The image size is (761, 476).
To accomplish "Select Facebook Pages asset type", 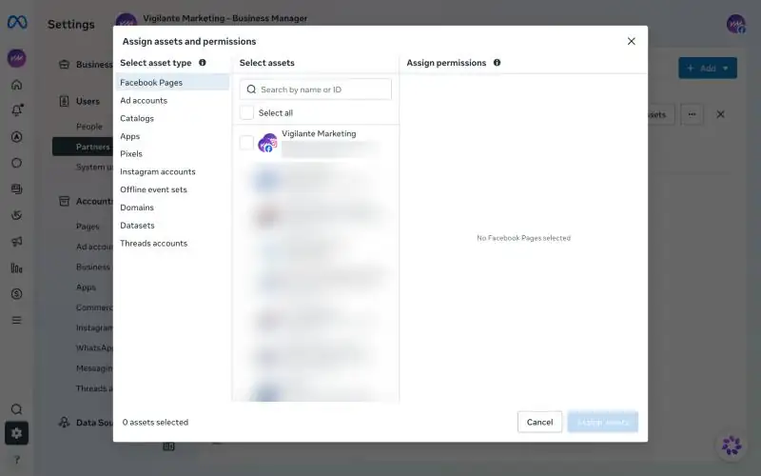I will [172, 83].
